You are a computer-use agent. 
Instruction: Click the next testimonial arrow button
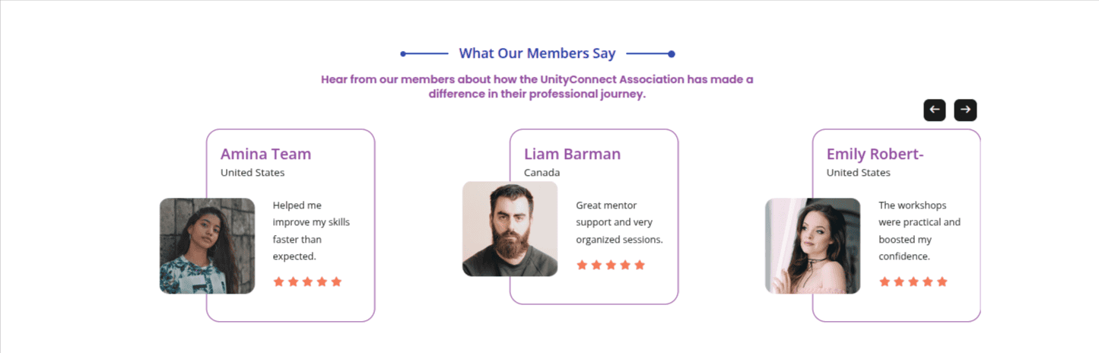tap(965, 110)
